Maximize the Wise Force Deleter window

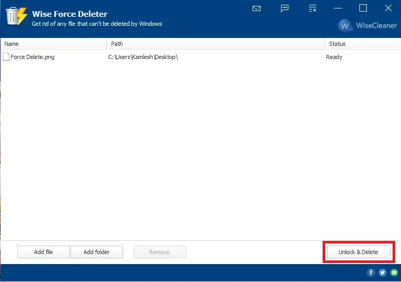(363, 8)
